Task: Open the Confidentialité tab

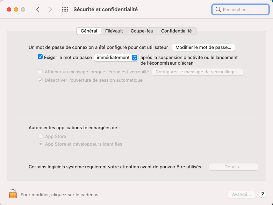Action: click(x=177, y=31)
